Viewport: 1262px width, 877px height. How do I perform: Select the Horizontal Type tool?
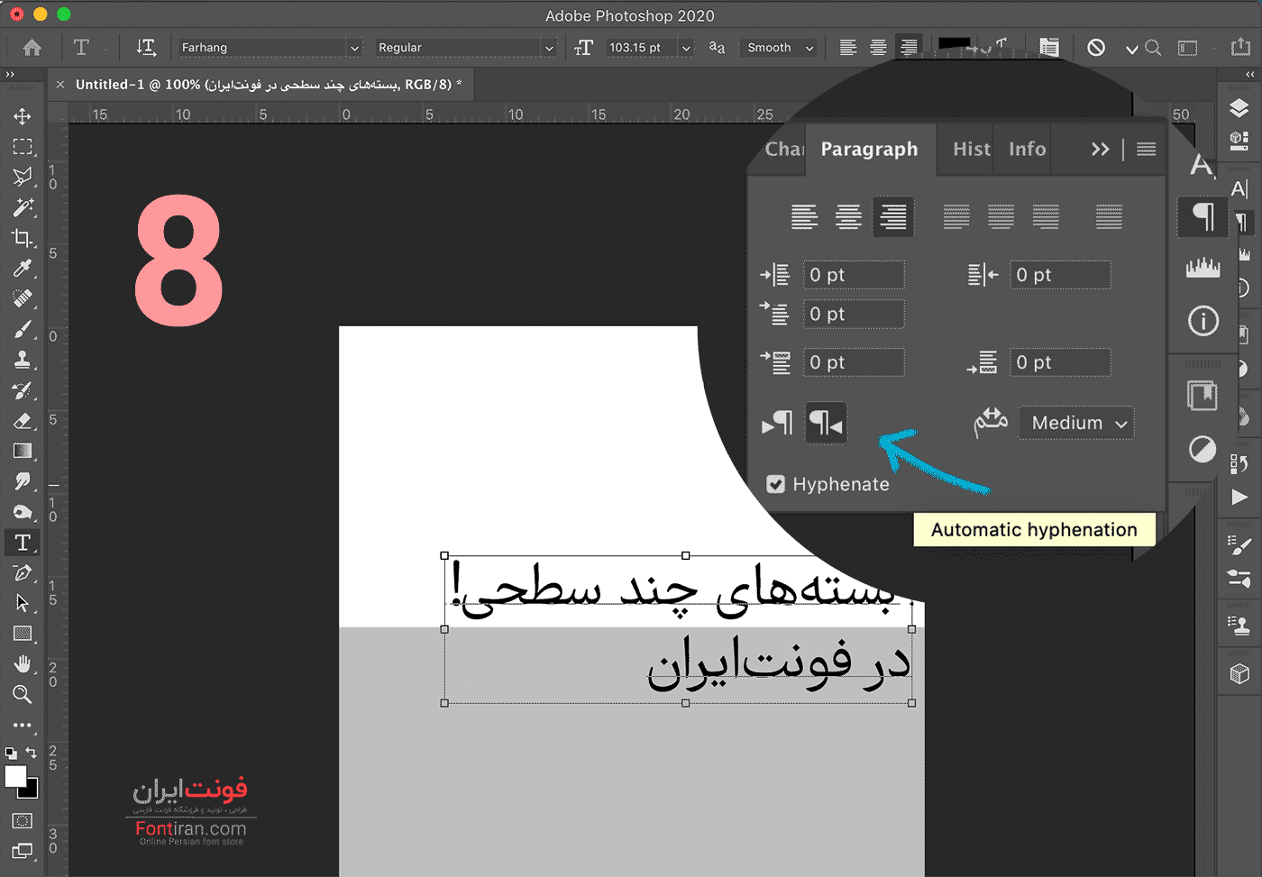click(23, 543)
